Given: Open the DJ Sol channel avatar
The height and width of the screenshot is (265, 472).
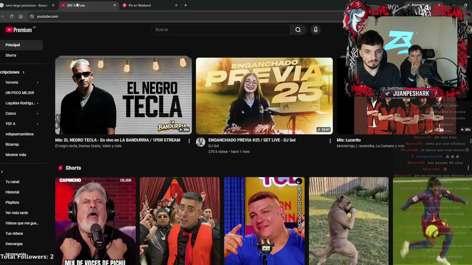Looking at the screenshot, I should pyautogui.click(x=201, y=142).
